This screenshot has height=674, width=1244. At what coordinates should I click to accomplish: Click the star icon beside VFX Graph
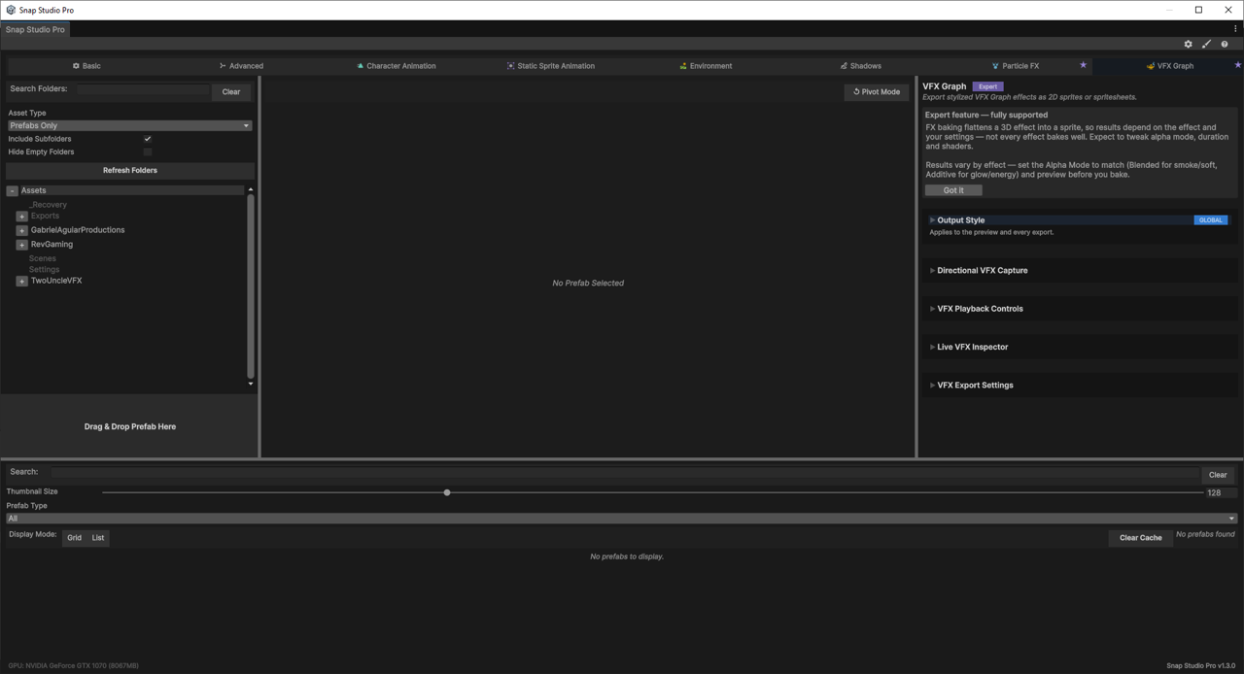(x=1237, y=65)
